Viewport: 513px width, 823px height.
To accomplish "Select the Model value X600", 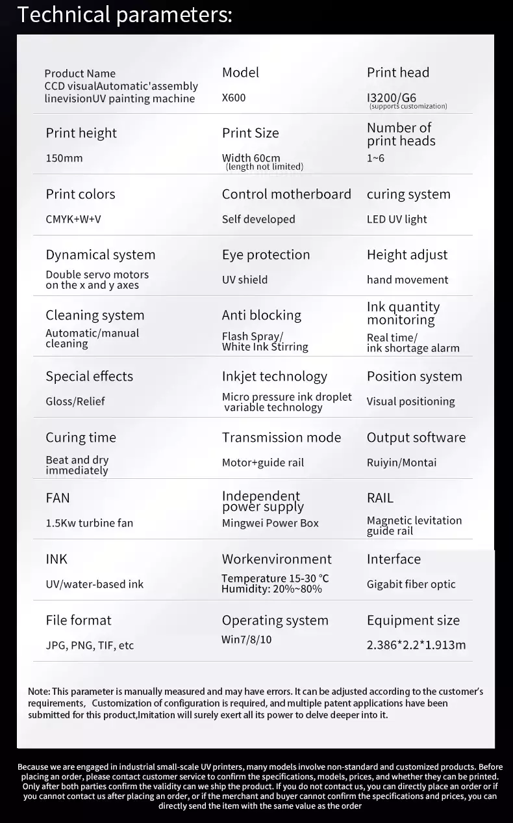I will coord(234,98).
